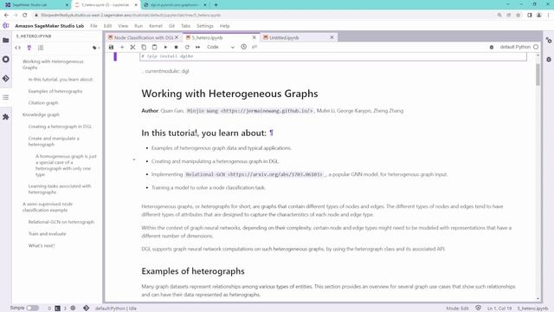This screenshot has width=554, height=312.
Task: Click the paragraph anchor after In this tutorial heading
Action: click(271, 133)
